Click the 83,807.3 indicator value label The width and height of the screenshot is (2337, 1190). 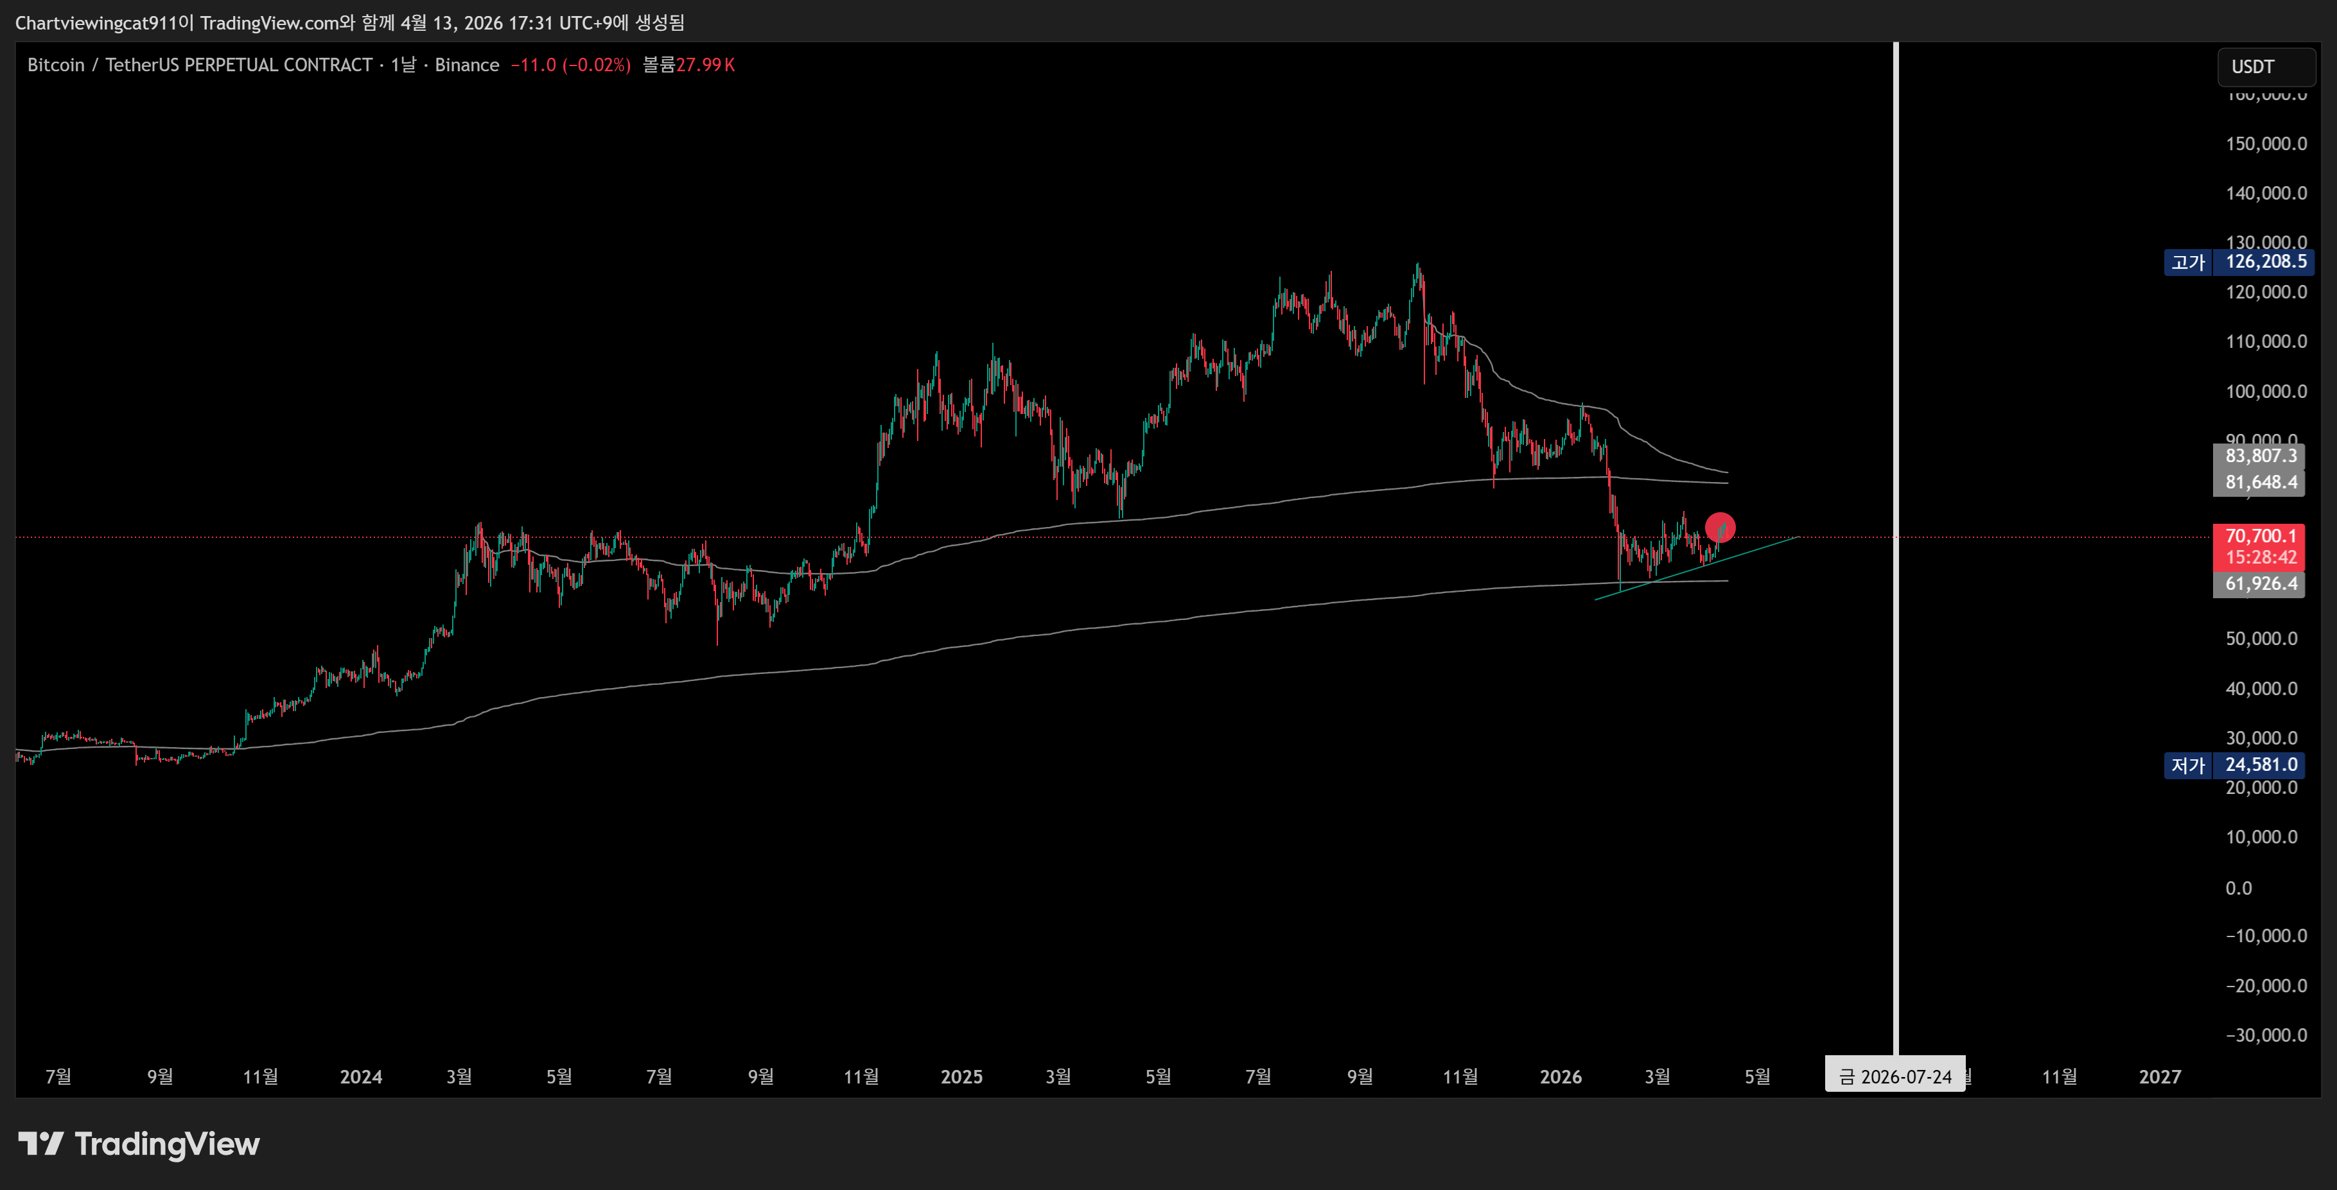pos(2260,456)
